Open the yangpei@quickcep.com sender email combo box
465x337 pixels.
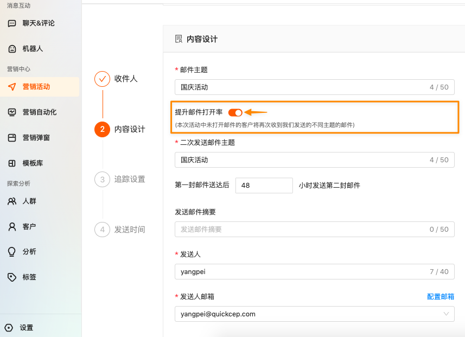pos(314,314)
